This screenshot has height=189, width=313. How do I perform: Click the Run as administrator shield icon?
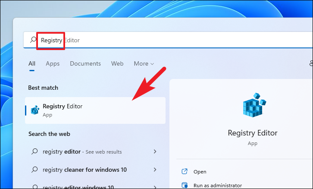pos(185,185)
